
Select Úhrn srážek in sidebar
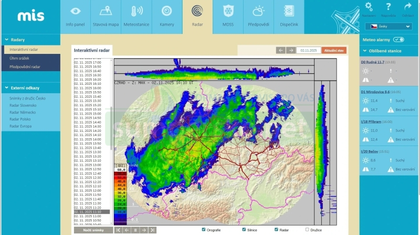[x=21, y=58]
